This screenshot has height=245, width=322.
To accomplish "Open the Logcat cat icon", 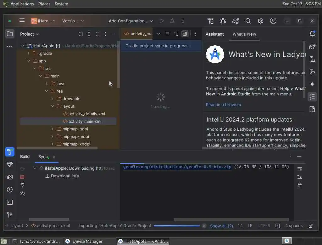I will point(10,177).
